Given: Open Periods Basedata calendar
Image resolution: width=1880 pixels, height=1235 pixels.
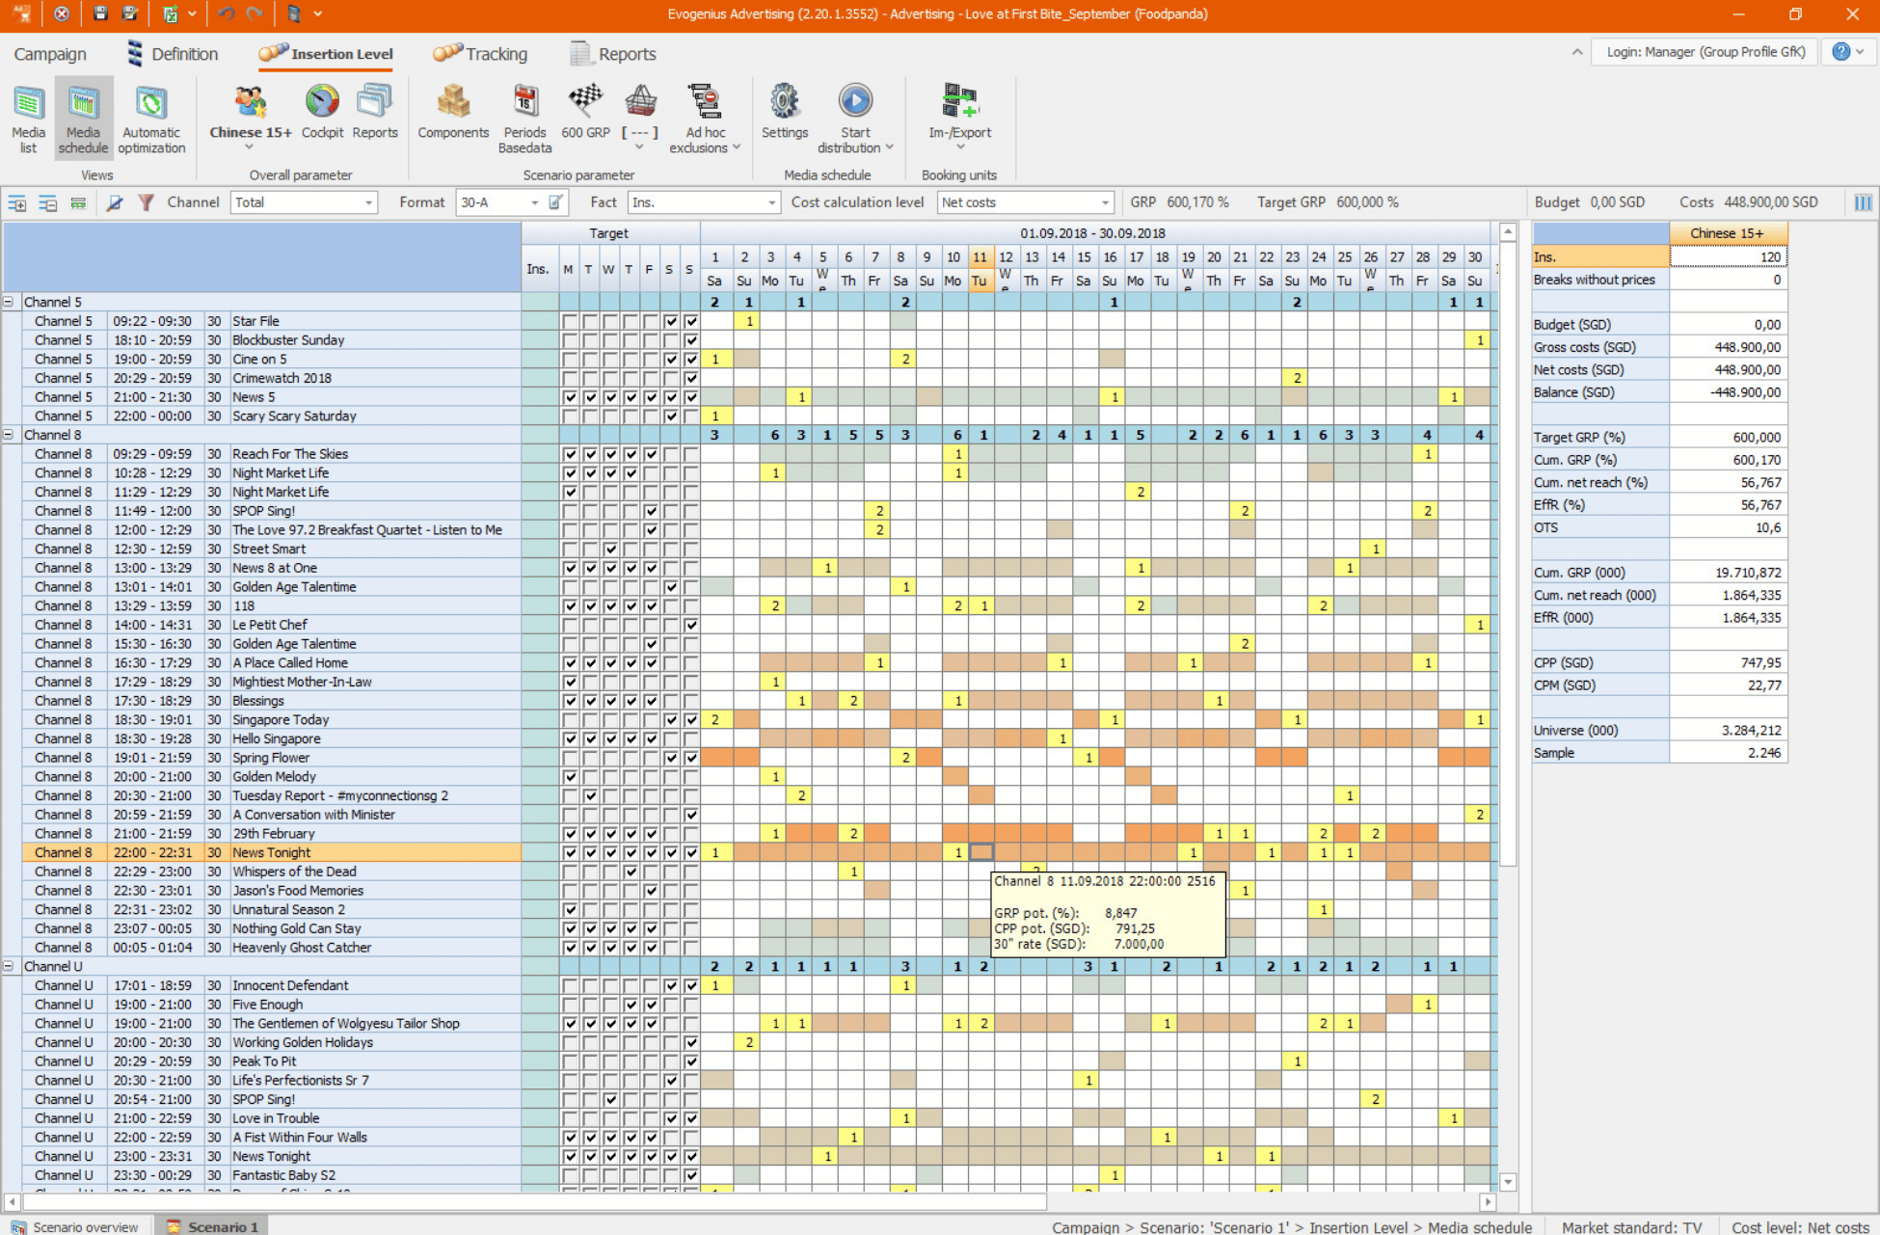Looking at the screenshot, I should (x=524, y=120).
